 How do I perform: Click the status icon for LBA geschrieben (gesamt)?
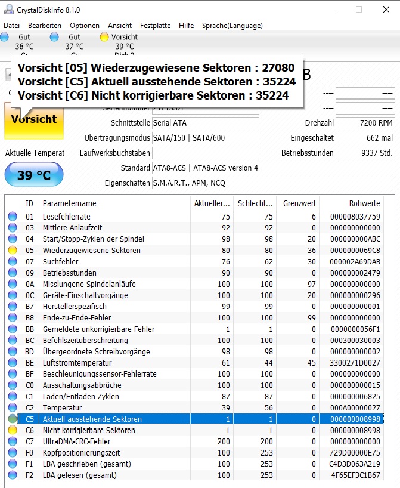(13, 464)
